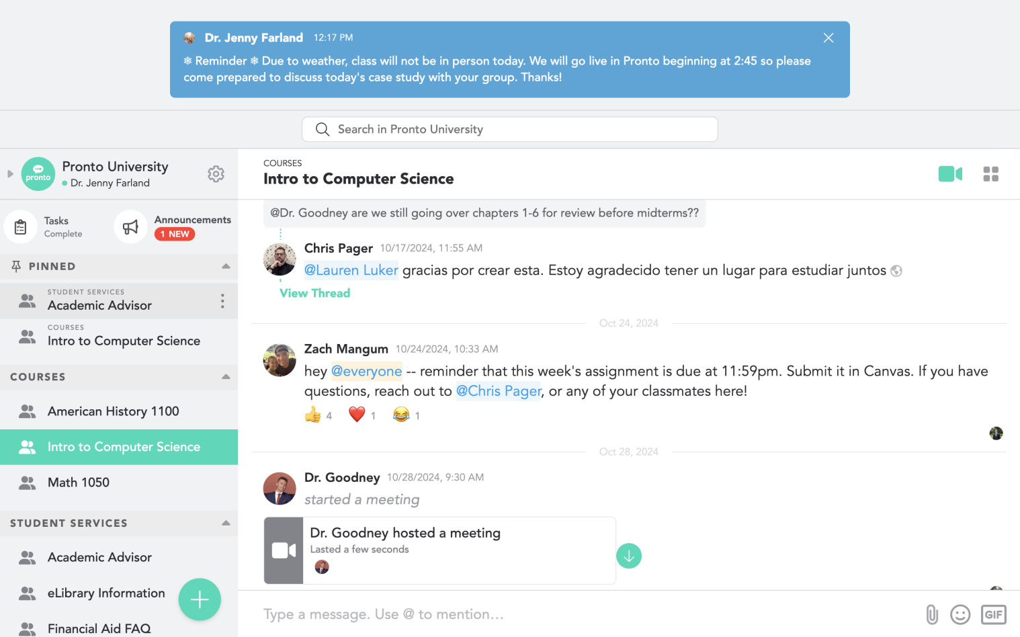Viewport: 1020px width, 637px height.
Task: Click the @Lauren Luker mention
Action: tap(351, 270)
